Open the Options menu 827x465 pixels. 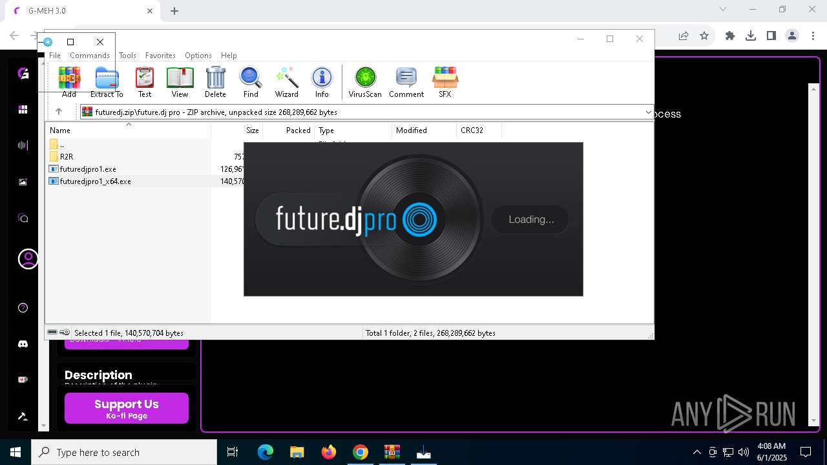198,56
